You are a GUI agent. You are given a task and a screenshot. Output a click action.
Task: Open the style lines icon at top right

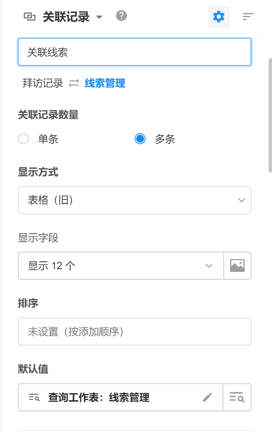pyautogui.click(x=248, y=17)
